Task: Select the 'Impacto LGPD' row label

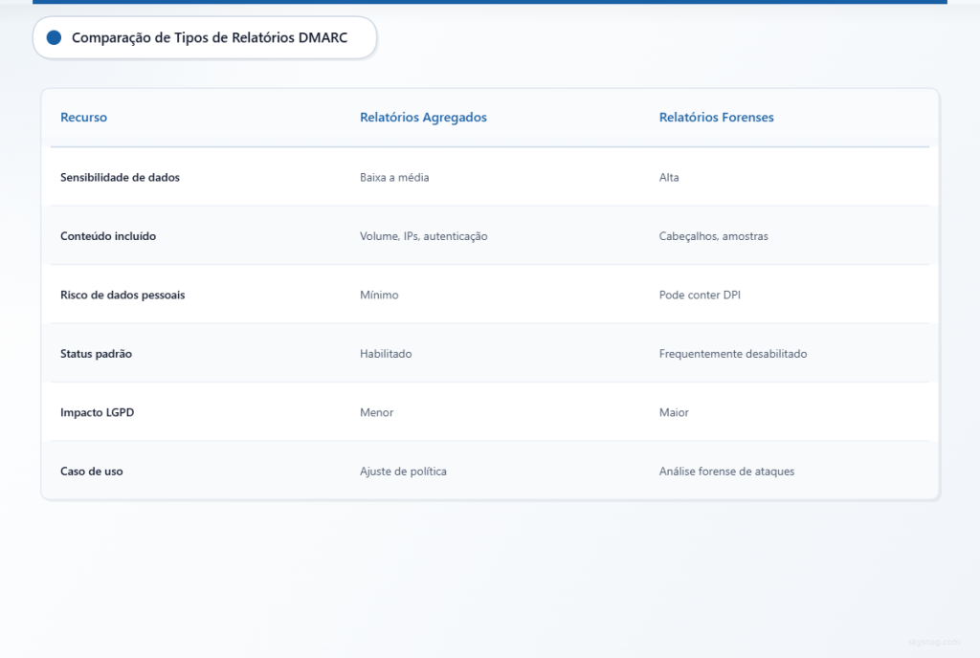Action: tap(98, 412)
